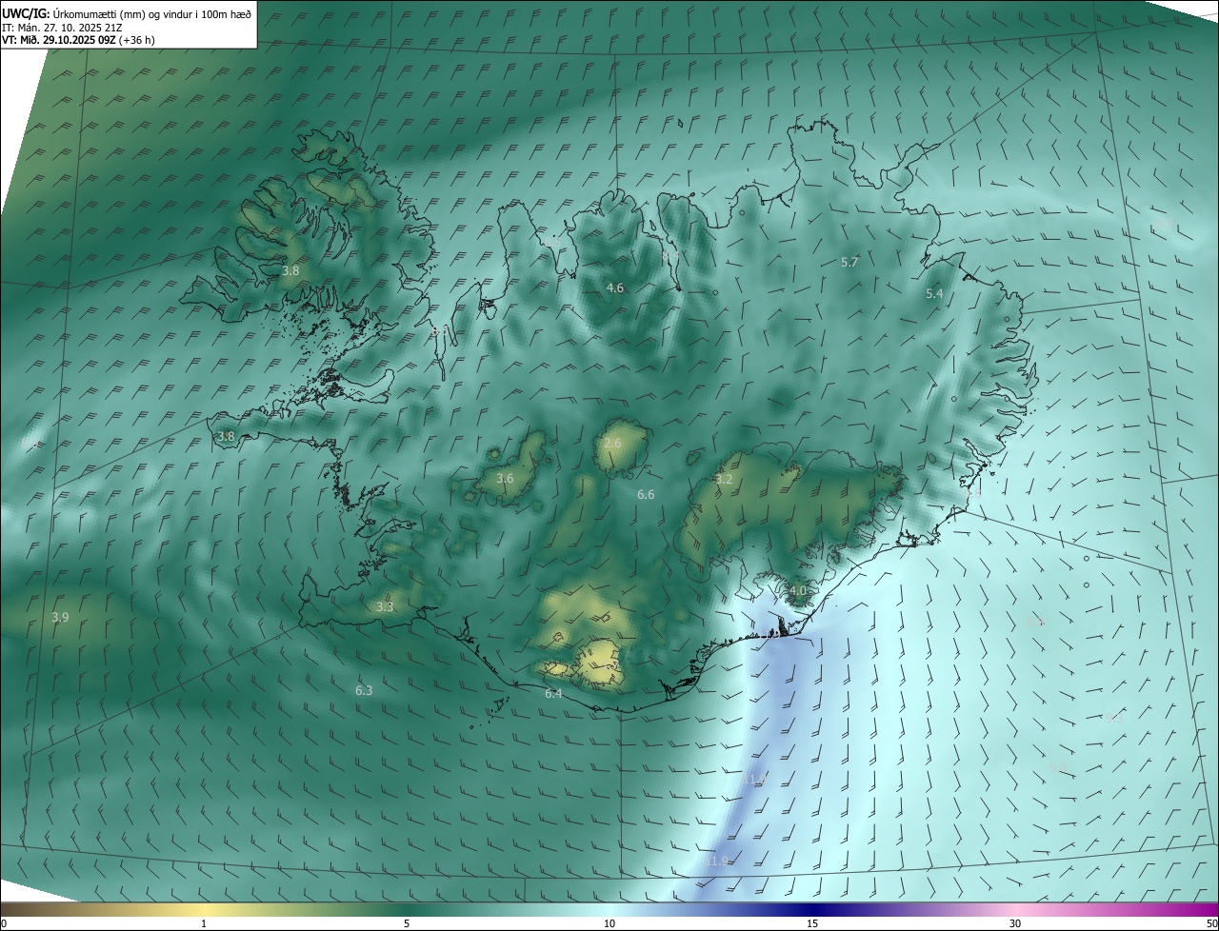The height and width of the screenshot is (931, 1219).
Task: Click the colour scale tick label "0"
Action: click(3, 923)
